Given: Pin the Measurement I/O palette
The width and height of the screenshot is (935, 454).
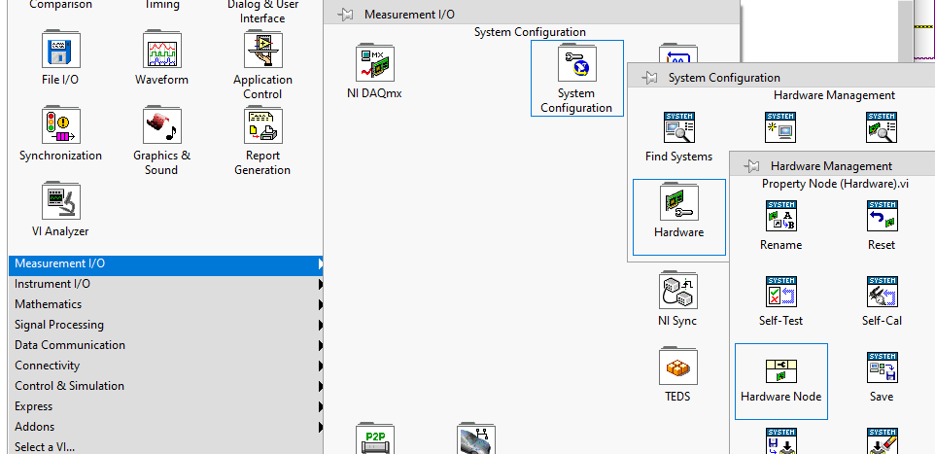Looking at the screenshot, I should pyautogui.click(x=345, y=15).
